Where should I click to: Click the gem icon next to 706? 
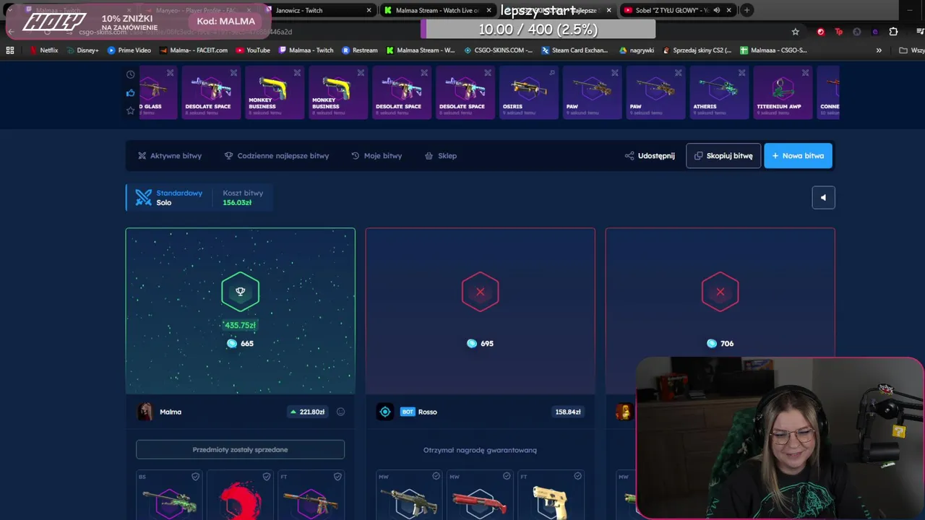712,344
